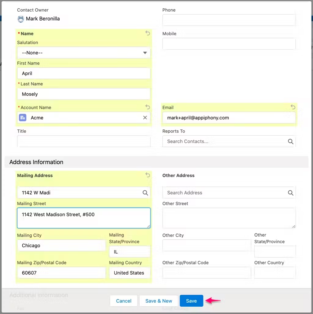Click the search icon for Other Address
Screen dimensions: 313x314
pos(290,193)
